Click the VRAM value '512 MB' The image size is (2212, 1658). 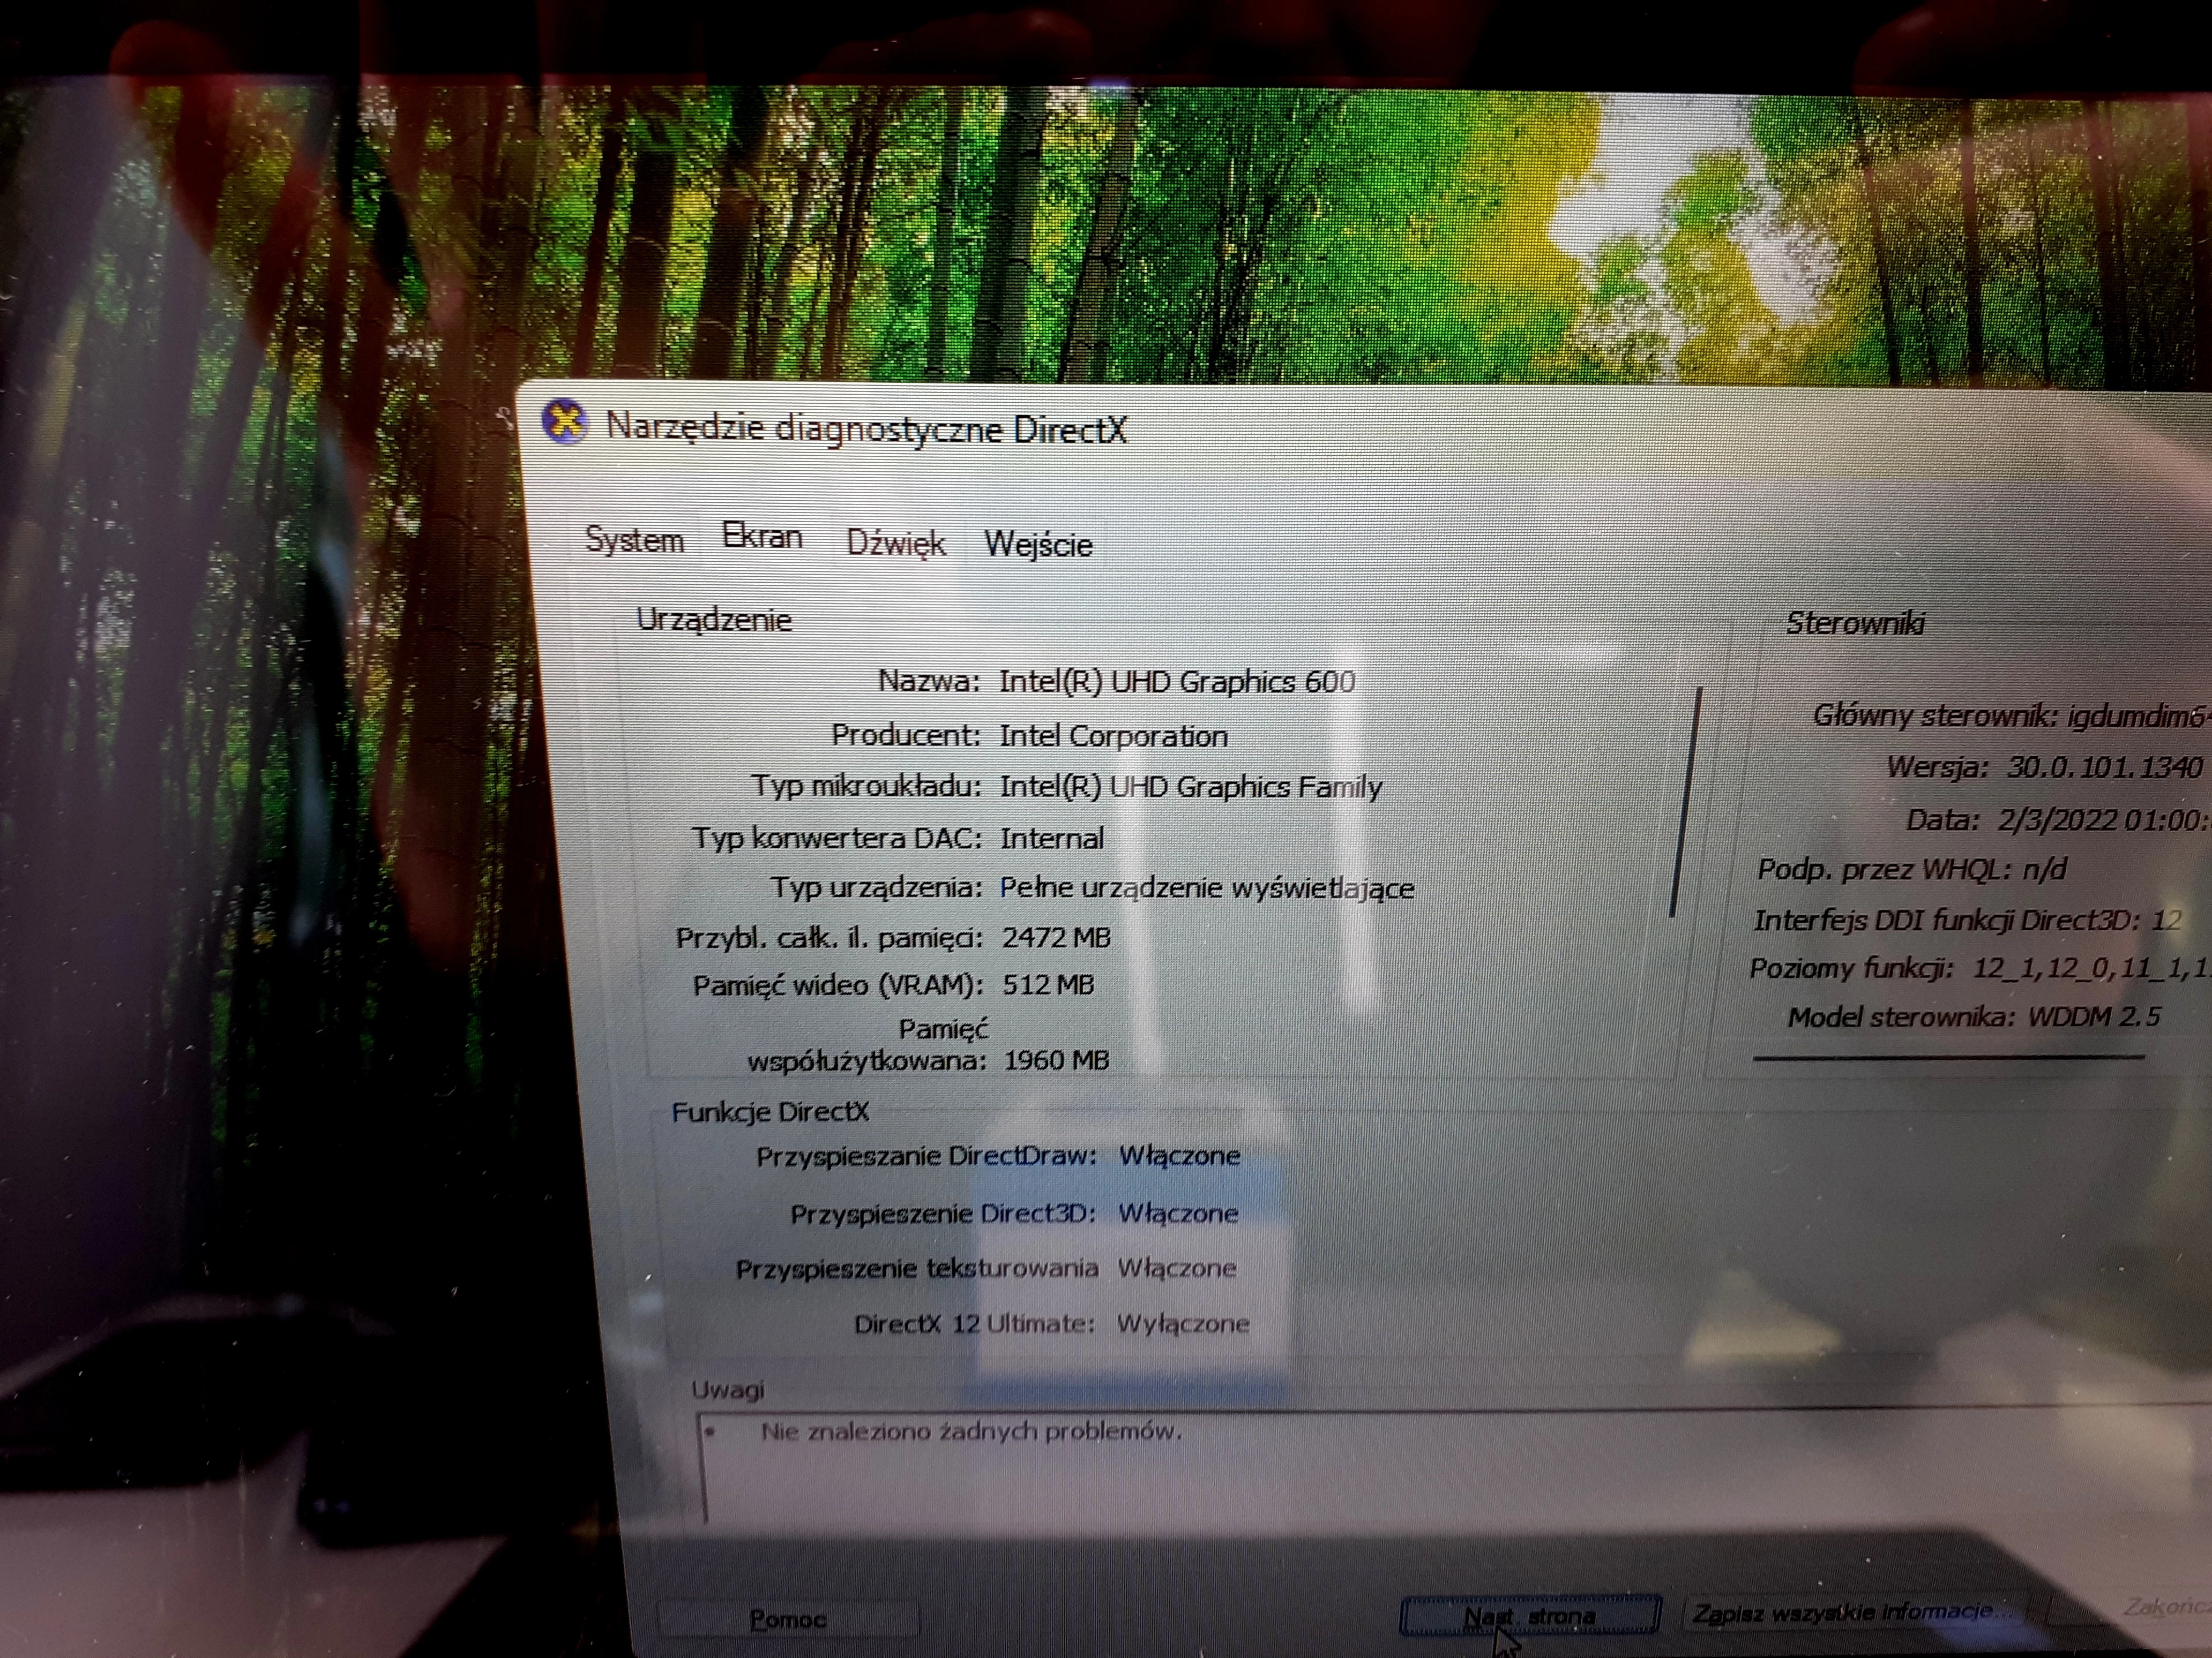(1048, 985)
